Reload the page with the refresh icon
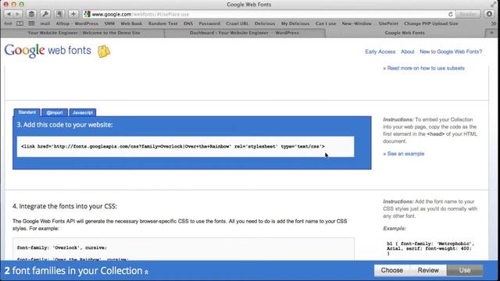The width and height of the screenshot is (500, 281). pyautogui.click(x=450, y=14)
